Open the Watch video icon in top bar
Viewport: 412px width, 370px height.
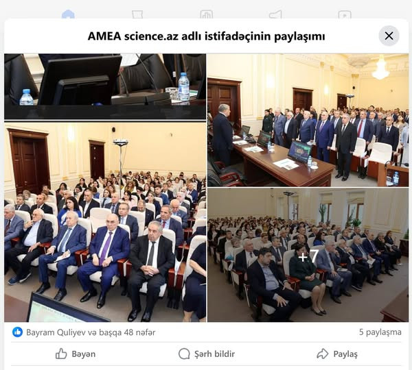[x=345, y=14]
